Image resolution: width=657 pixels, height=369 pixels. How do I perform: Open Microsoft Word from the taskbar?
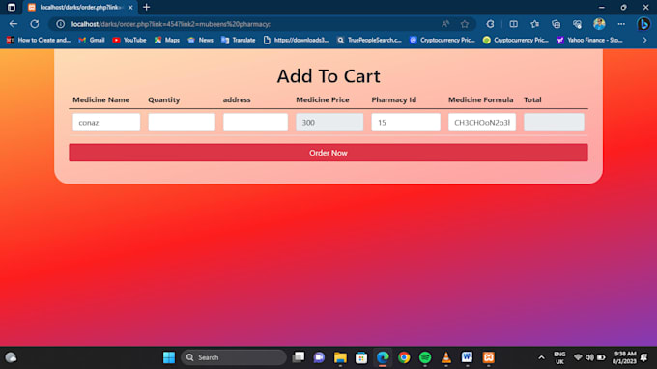pos(468,357)
